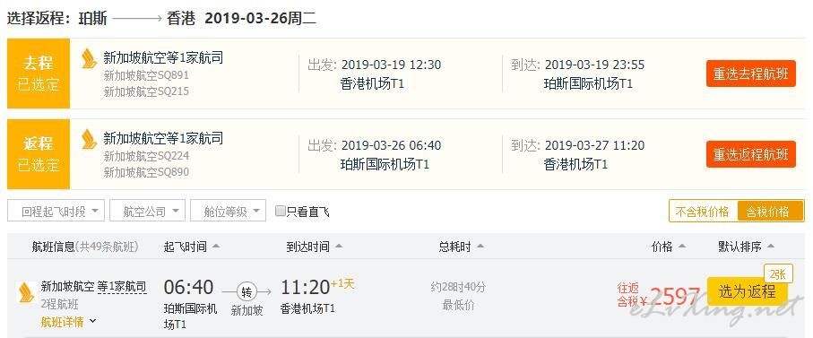Sort by 到达时间 arrow icon
Screen dimensions: 813x338
pos(339,247)
